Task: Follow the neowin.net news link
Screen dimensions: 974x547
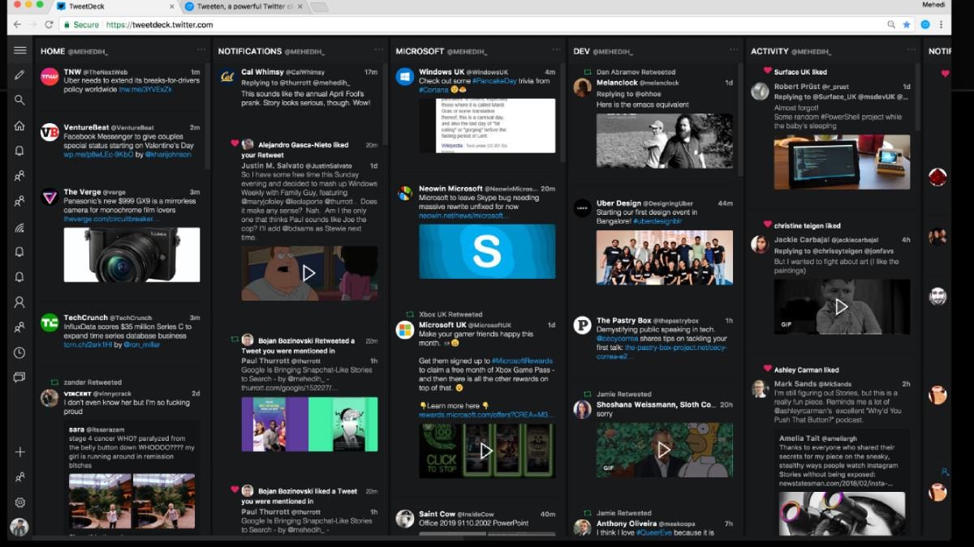Action: [463, 216]
